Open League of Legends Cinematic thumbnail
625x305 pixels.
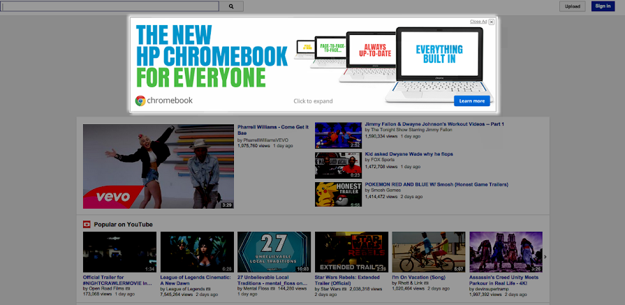[197, 252]
